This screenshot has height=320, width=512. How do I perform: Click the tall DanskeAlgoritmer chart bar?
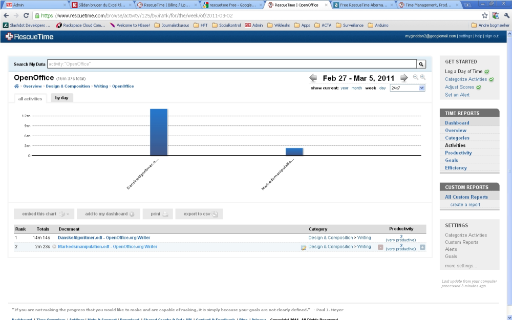159,132
